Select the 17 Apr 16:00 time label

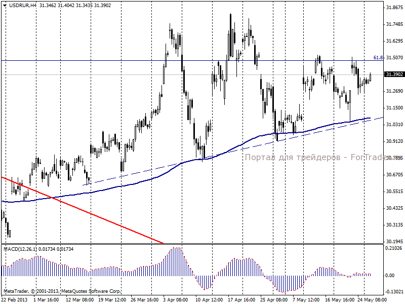[242, 300]
